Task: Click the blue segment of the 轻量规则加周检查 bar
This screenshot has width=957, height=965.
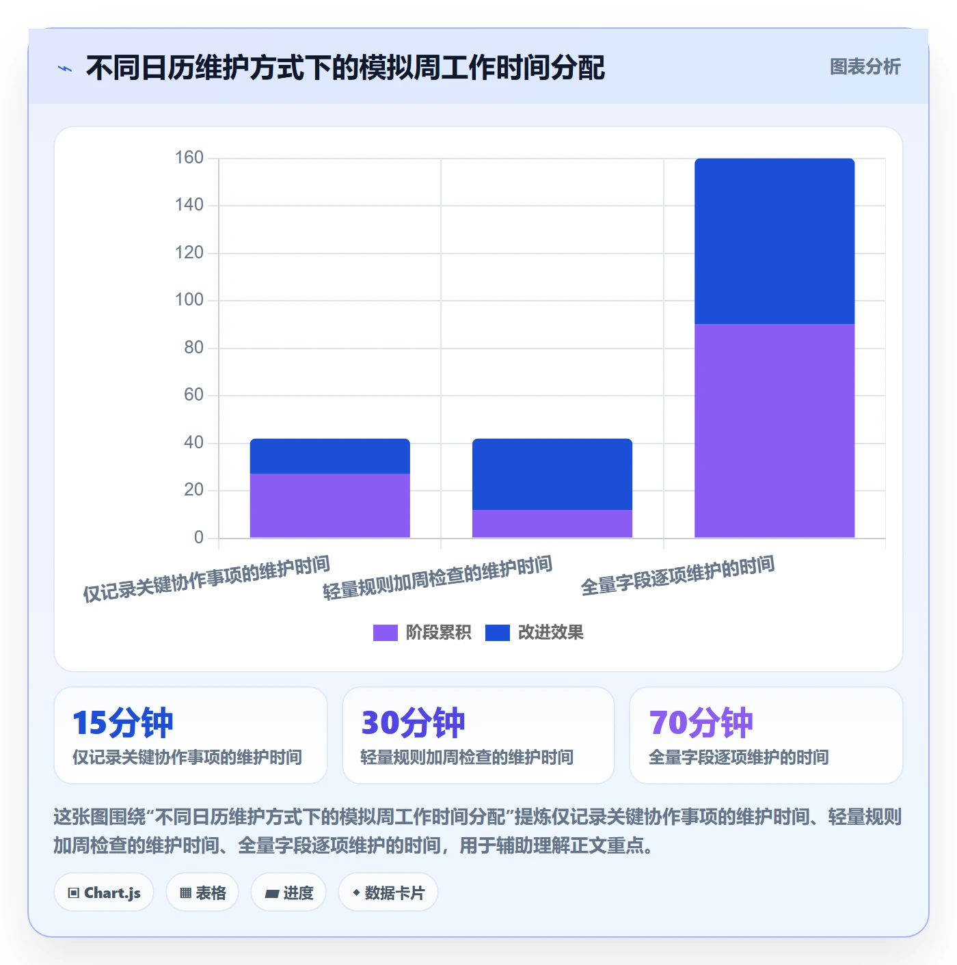Action: 552,474
